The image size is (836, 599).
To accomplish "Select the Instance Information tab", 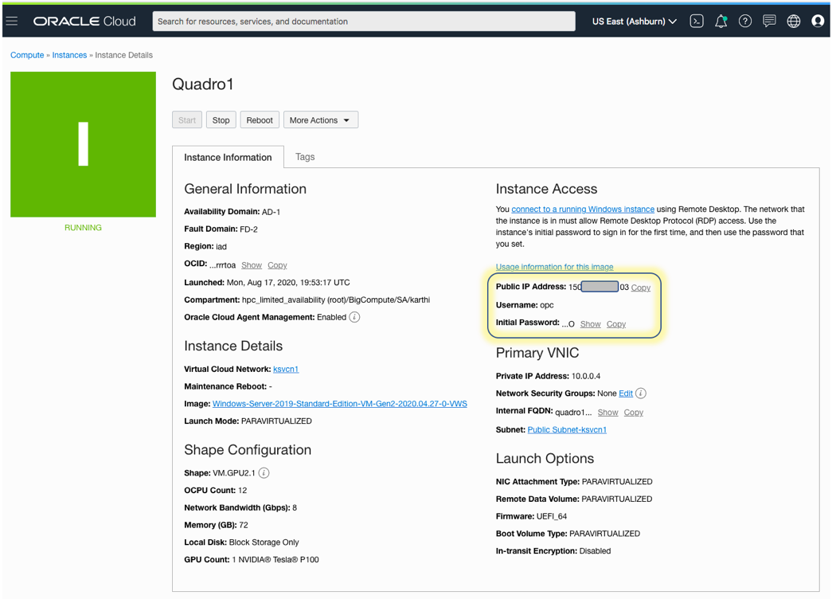I will (x=228, y=157).
